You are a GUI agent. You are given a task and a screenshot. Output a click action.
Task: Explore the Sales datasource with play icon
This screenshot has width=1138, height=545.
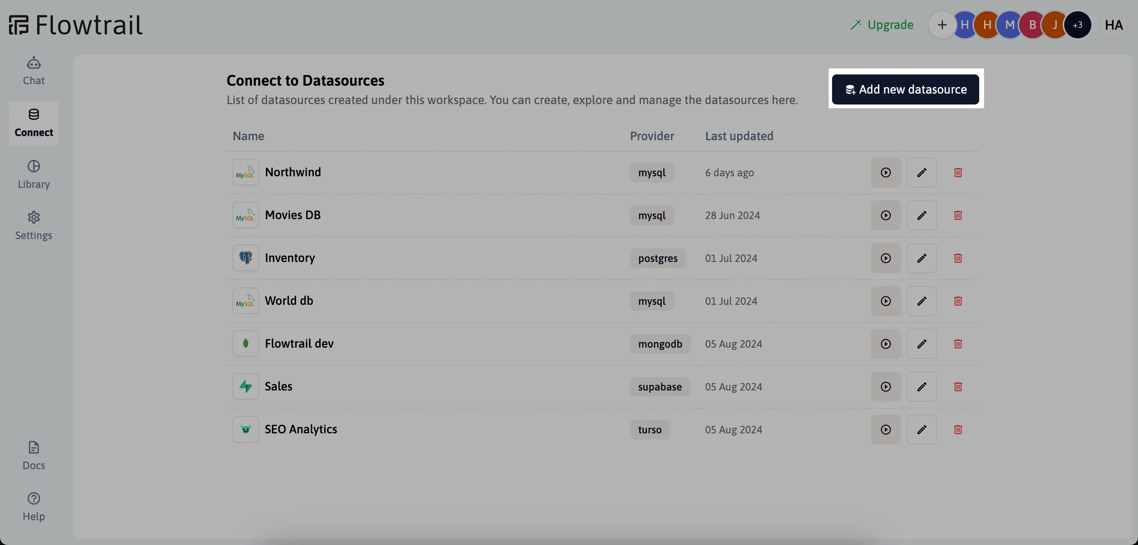tap(885, 387)
